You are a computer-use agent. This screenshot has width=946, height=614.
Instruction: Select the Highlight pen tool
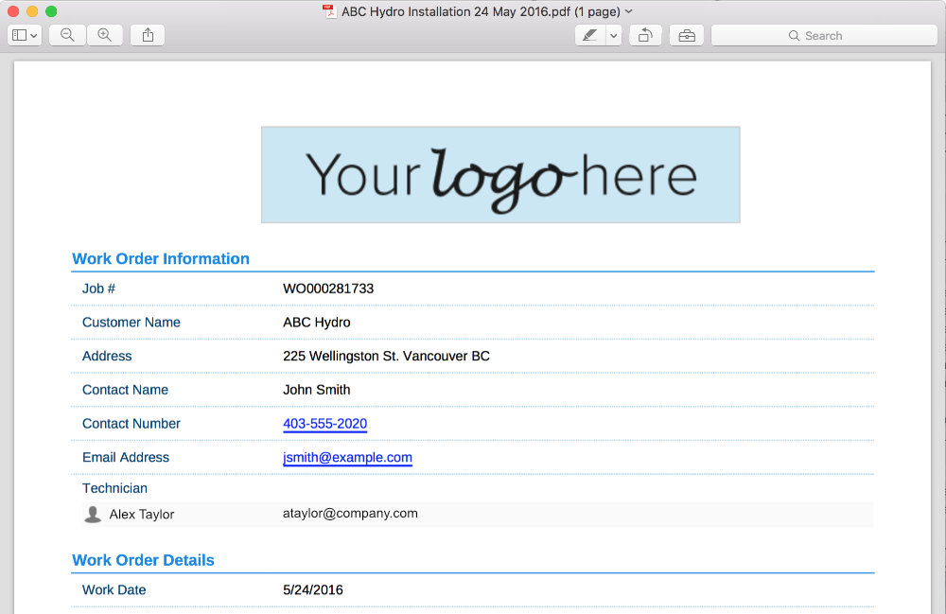tap(590, 36)
